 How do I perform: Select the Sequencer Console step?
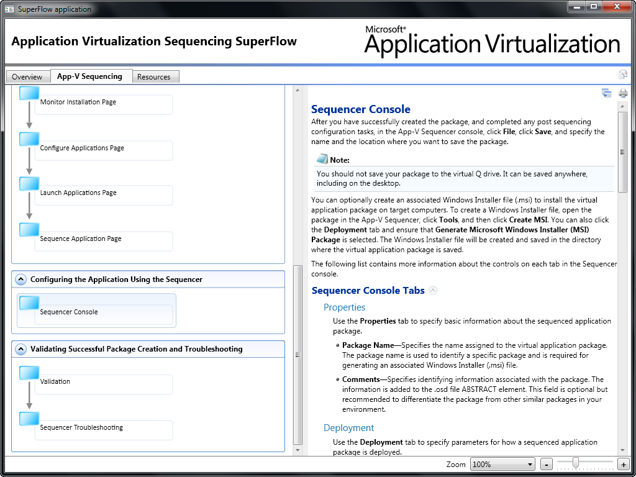click(96, 311)
